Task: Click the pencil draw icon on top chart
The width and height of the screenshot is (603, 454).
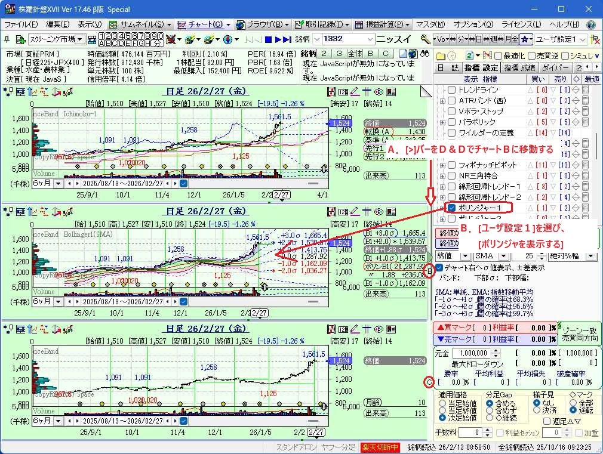Action: pyautogui.click(x=354, y=92)
